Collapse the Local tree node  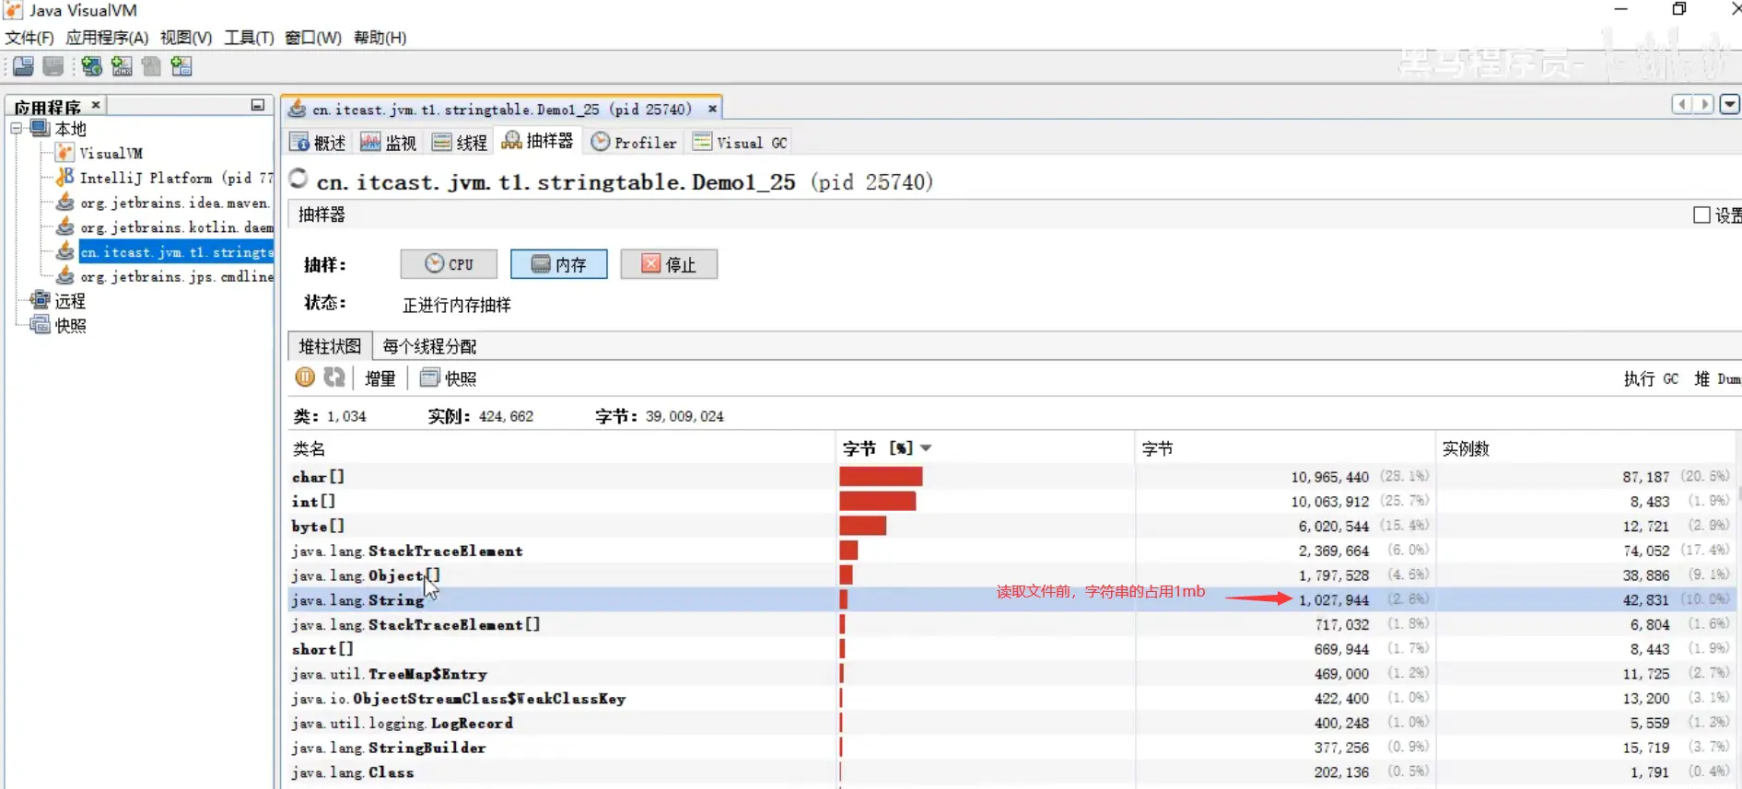tap(17, 129)
